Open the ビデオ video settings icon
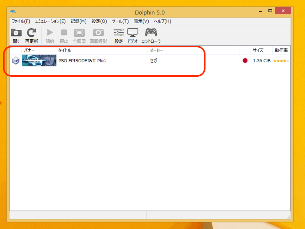The height and width of the screenshot is (229, 305). (133, 35)
